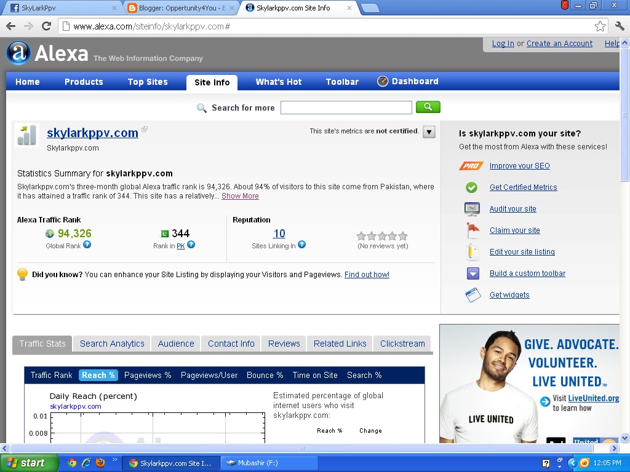The width and height of the screenshot is (630, 472).
Task: Open the Products menu item
Action: 84,82
